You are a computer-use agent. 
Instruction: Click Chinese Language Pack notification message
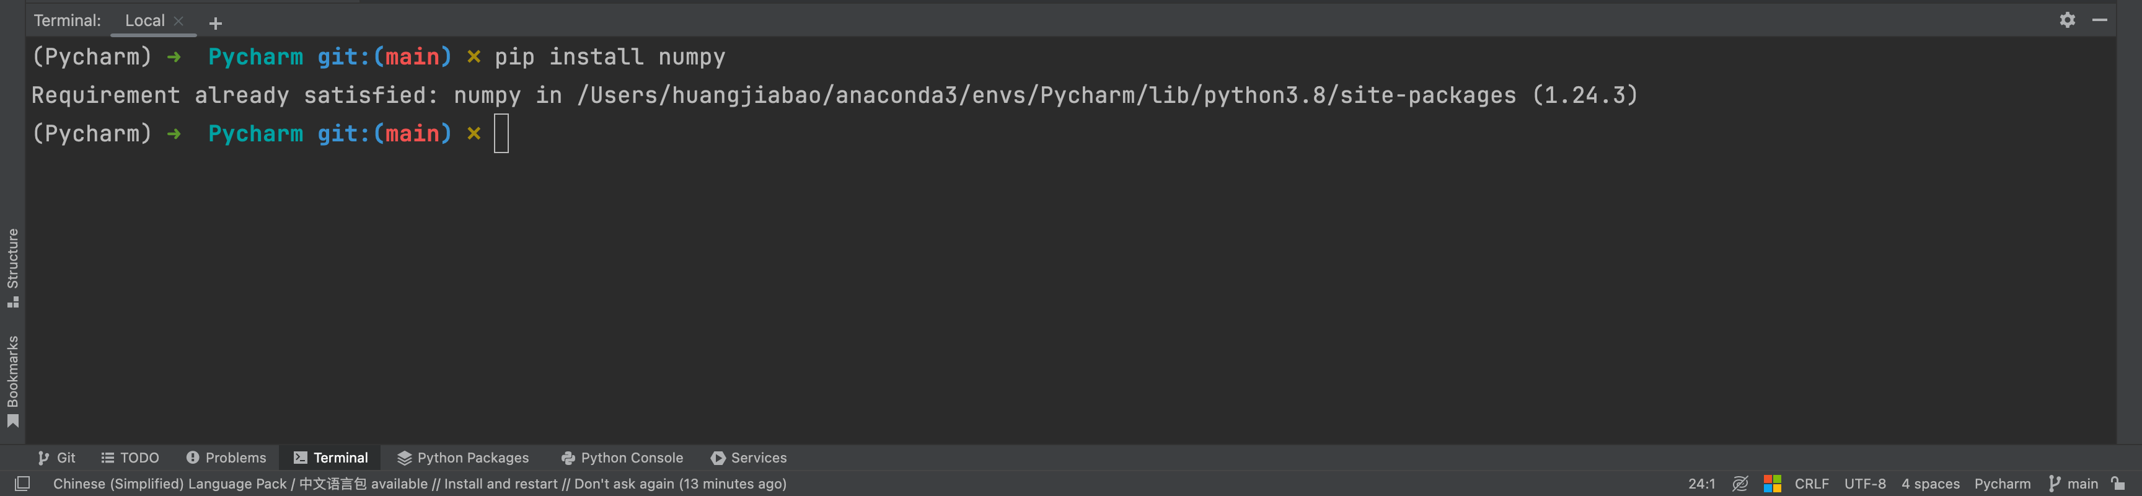[x=420, y=484]
